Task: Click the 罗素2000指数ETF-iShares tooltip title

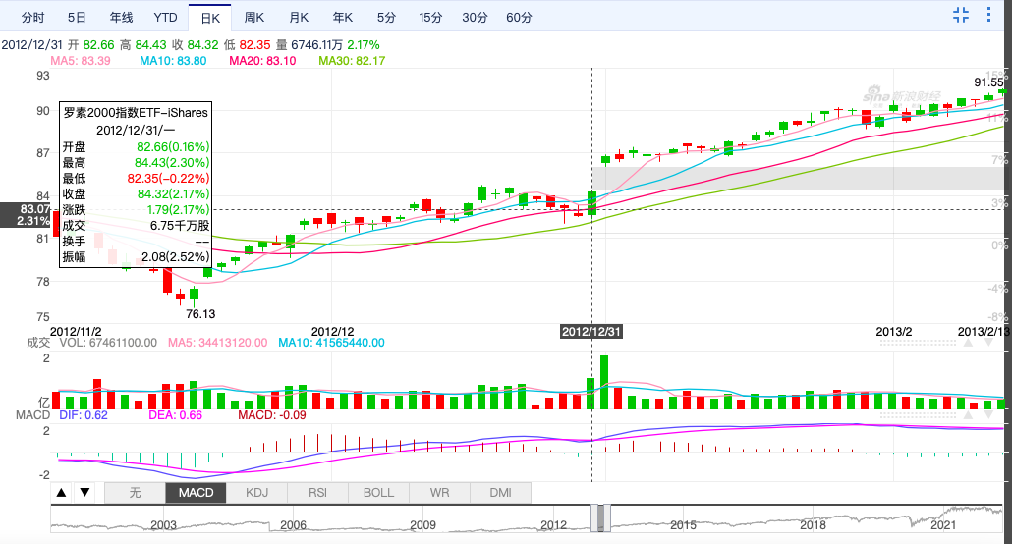Action: pyautogui.click(x=136, y=112)
